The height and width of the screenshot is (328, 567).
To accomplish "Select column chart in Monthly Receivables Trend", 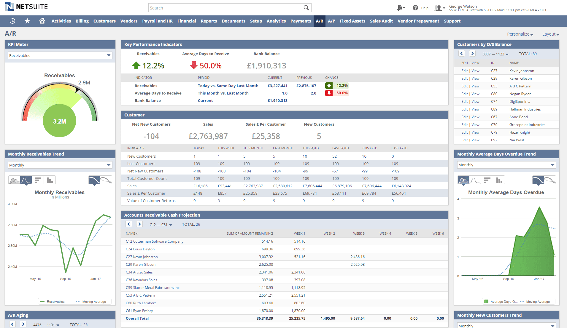I will pos(50,180).
